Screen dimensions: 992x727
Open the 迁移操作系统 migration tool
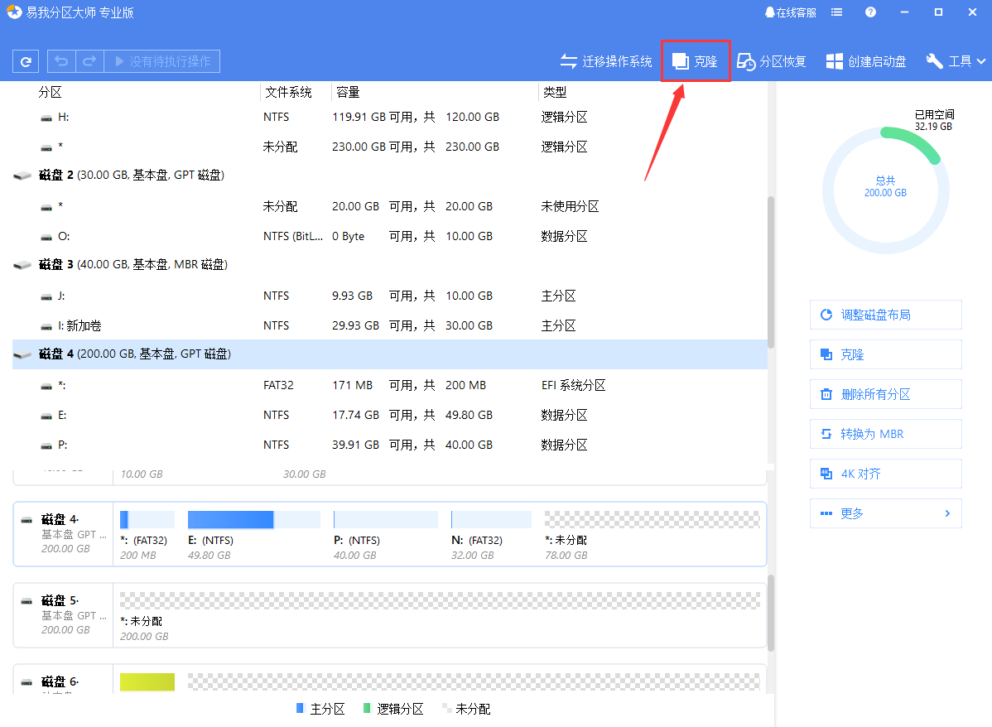click(605, 60)
